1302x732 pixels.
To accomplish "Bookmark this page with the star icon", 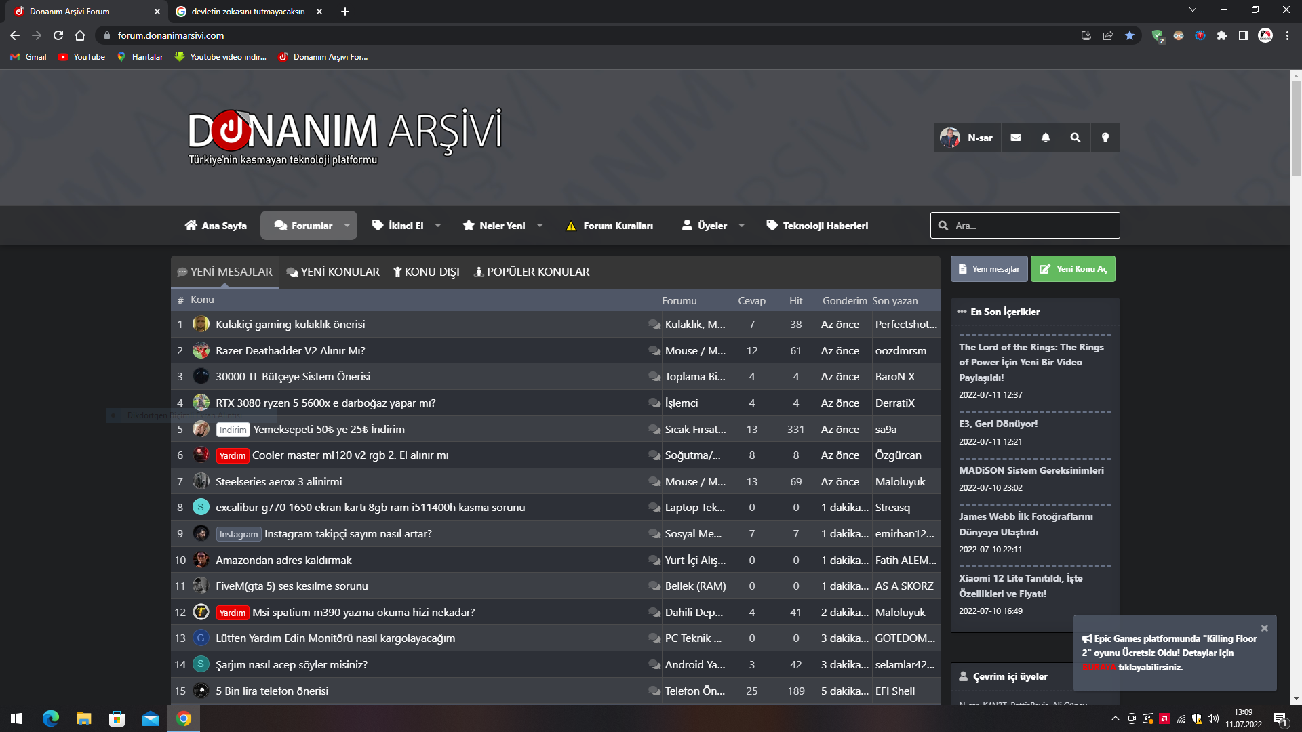I will (x=1130, y=35).
